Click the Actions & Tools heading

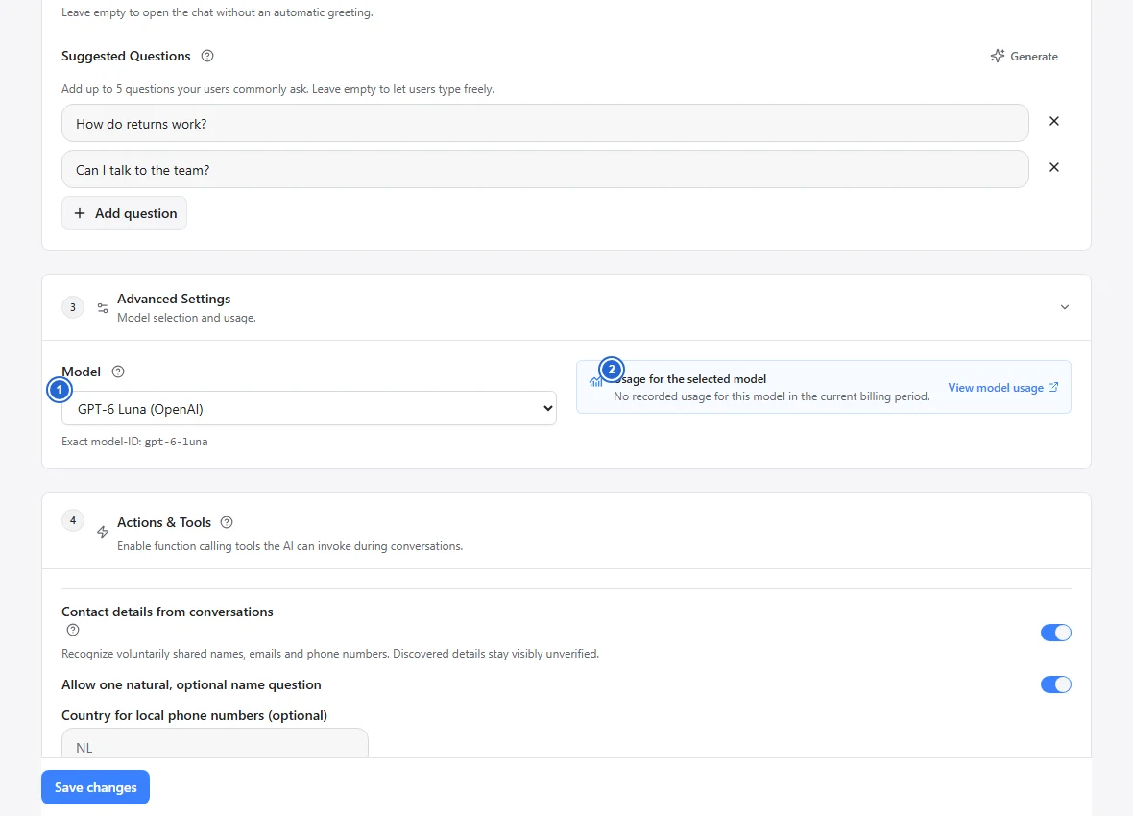[164, 522]
